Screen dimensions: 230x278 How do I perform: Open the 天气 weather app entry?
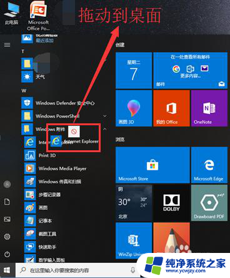33,77
